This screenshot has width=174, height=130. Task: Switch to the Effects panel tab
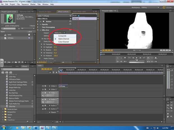[24, 66]
